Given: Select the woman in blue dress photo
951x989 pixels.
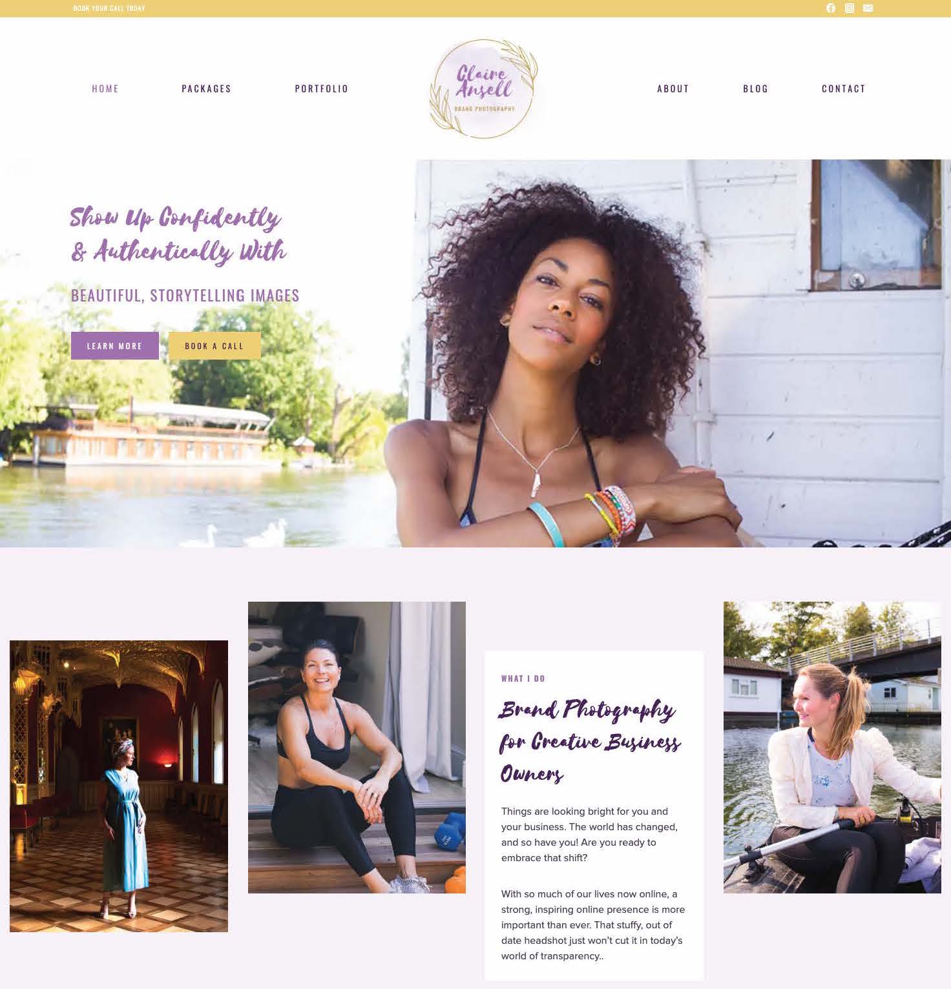Looking at the screenshot, I should [x=119, y=786].
